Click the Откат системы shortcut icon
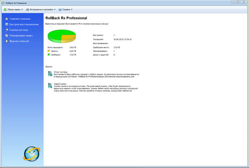The width and height of the screenshot is (249, 168). [50, 74]
